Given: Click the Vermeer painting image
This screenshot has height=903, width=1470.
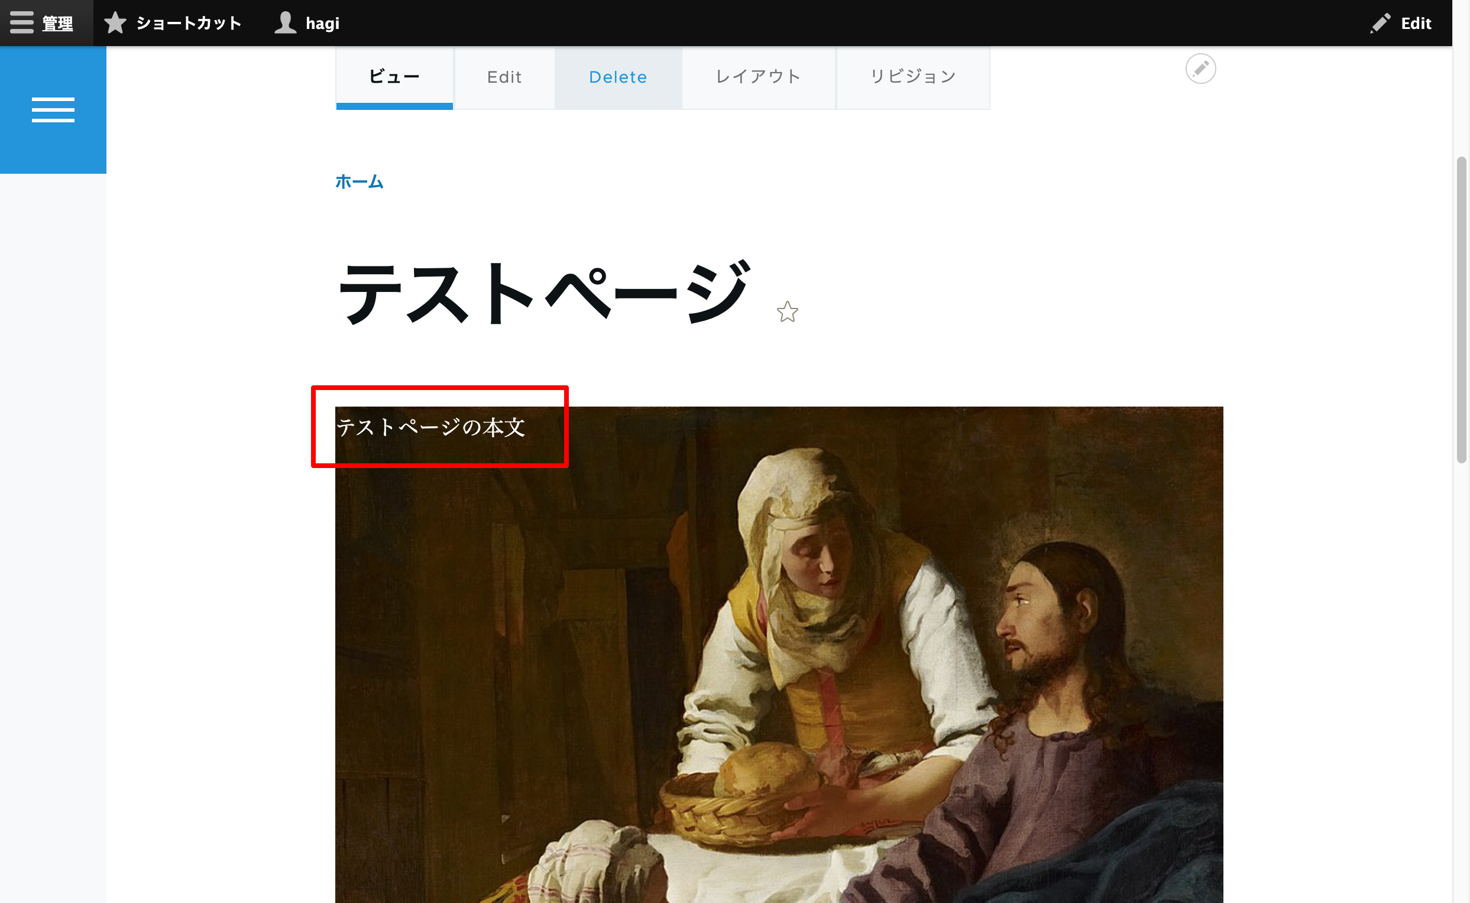Looking at the screenshot, I should 779,655.
